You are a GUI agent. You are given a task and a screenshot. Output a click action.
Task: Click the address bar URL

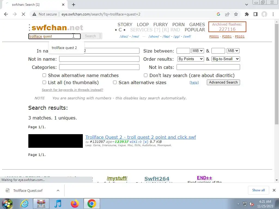click(x=101, y=14)
